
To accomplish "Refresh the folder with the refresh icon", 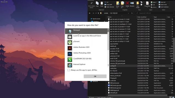I will [x=132, y=13].
